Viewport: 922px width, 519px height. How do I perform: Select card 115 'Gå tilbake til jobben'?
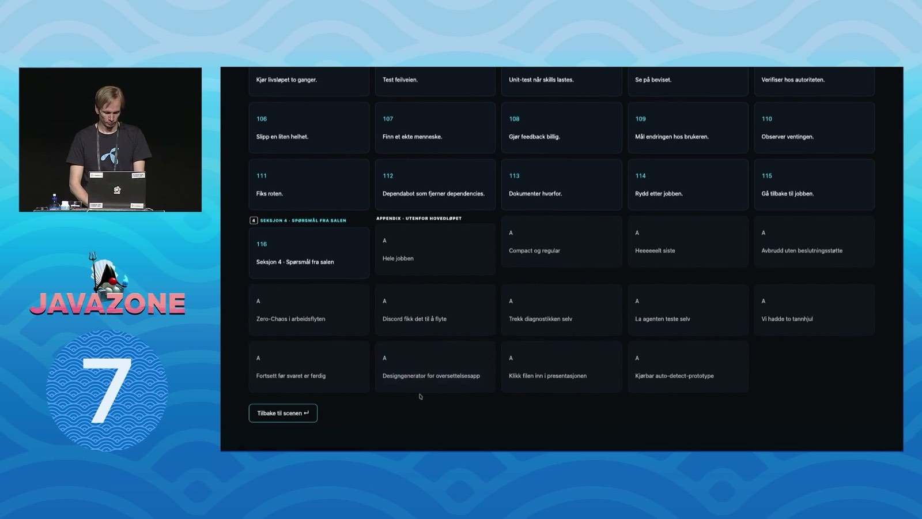tap(814, 185)
